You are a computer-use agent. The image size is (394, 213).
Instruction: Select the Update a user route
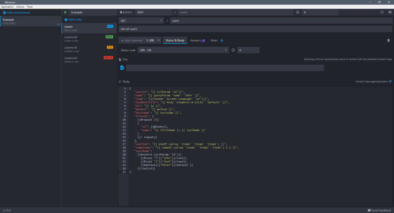pyautogui.click(x=89, y=49)
